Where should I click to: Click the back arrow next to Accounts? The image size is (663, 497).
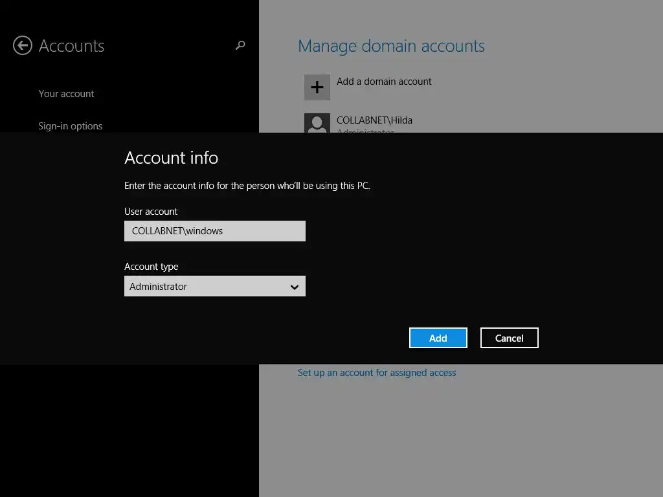[x=23, y=46]
